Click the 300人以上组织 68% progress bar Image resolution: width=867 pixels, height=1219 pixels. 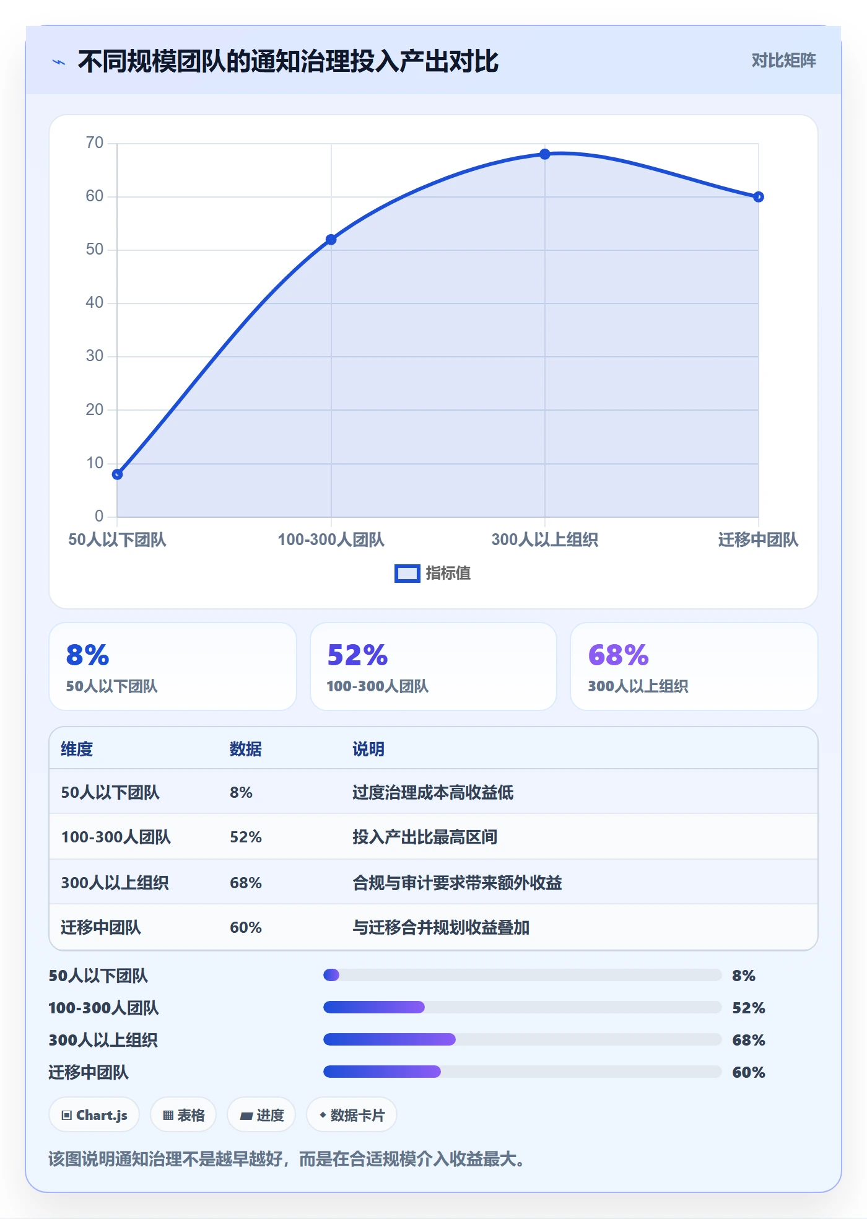pos(522,1040)
